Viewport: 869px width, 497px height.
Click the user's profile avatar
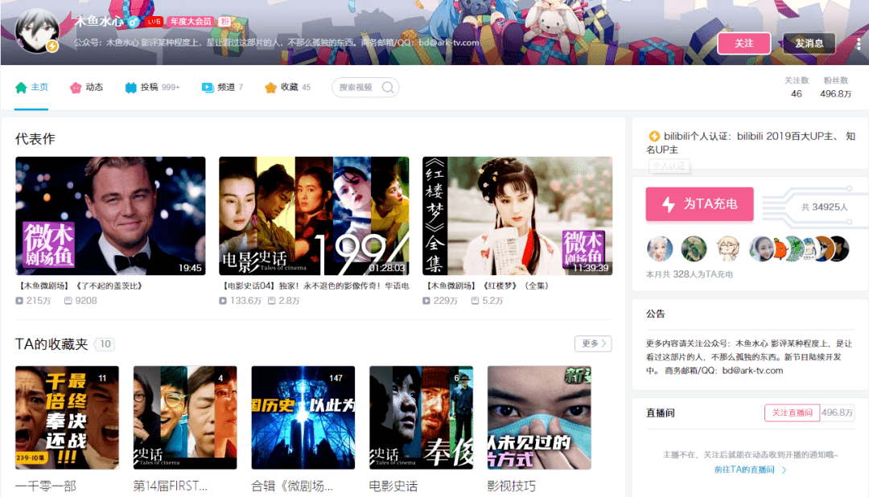click(x=37, y=31)
